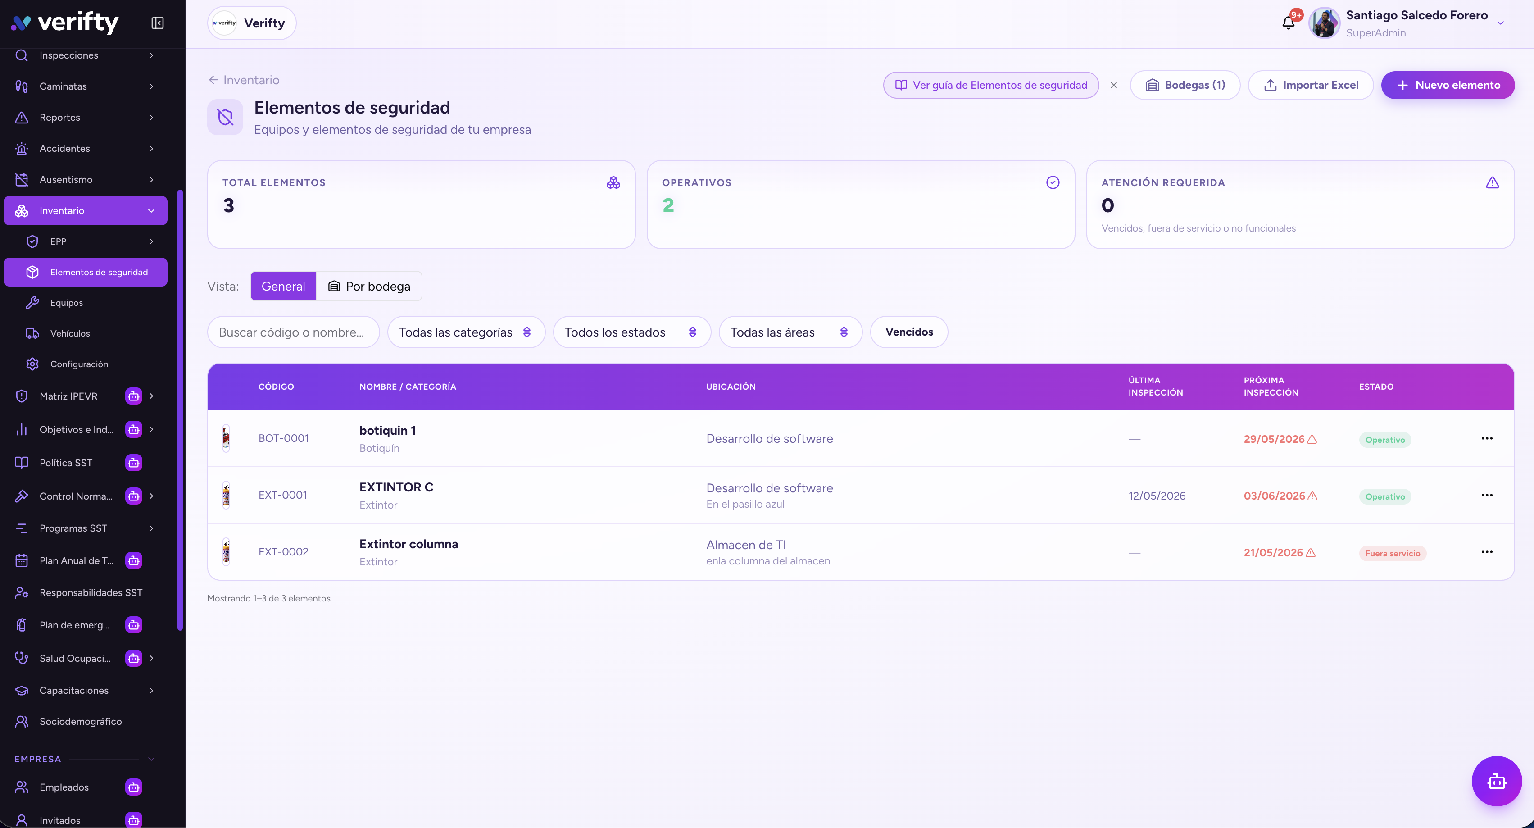Screen dimensions: 1534x828
Task: Click the Extintor columna thumbnail image
Action: 226,551
